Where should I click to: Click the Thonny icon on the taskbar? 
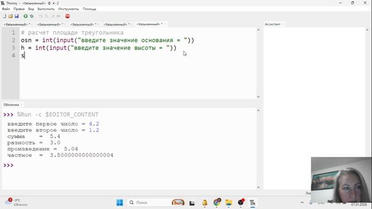pos(252,203)
